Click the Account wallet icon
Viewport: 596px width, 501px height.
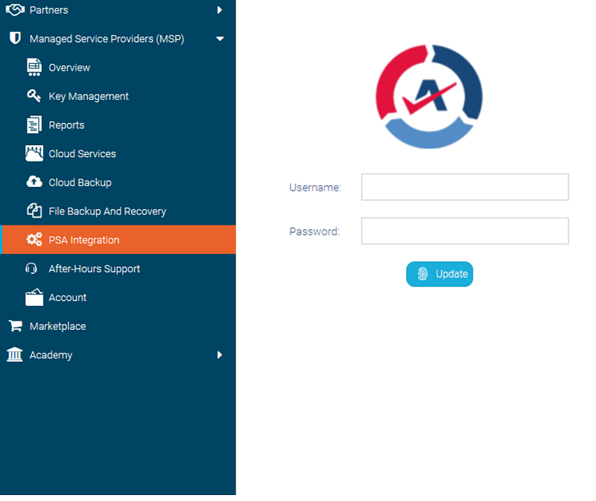click(34, 297)
